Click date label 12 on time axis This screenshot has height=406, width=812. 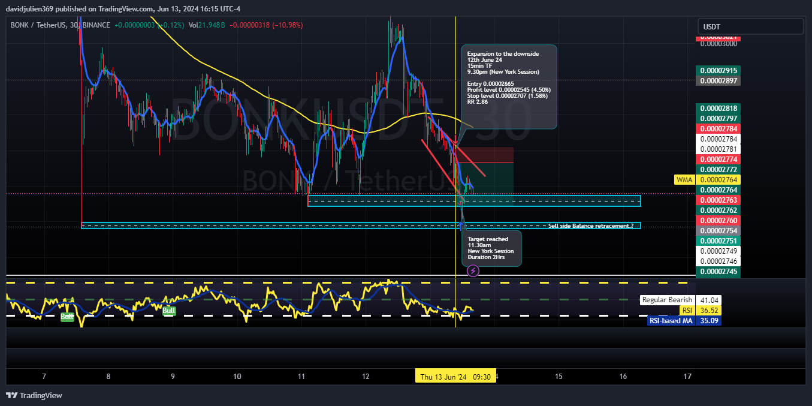point(366,377)
